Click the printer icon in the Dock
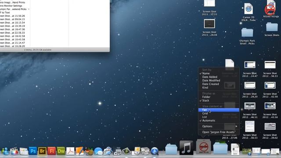Image resolution: width=281 pixels, height=158 pixels. coord(145,151)
